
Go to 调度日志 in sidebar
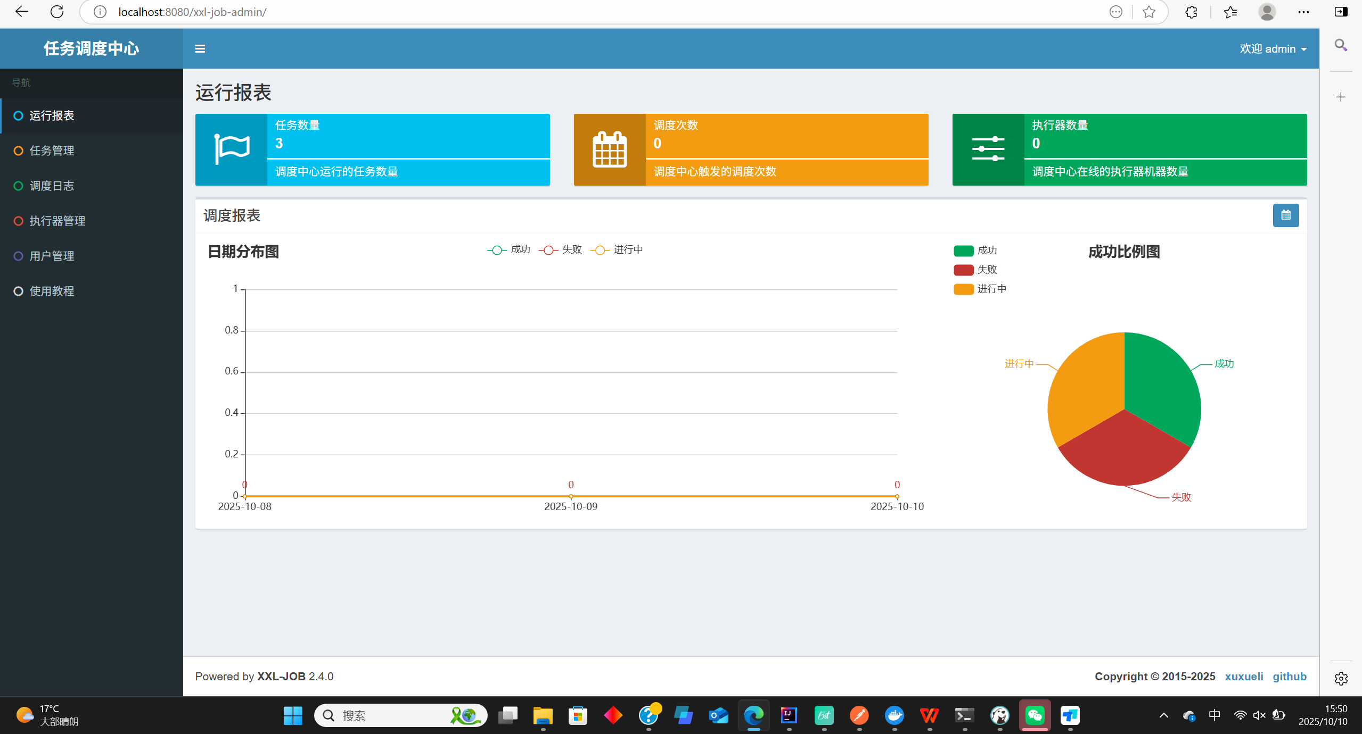tap(52, 186)
